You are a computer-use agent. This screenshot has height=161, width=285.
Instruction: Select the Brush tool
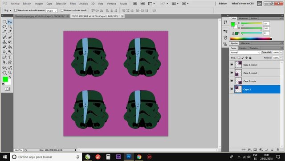coord(10,37)
